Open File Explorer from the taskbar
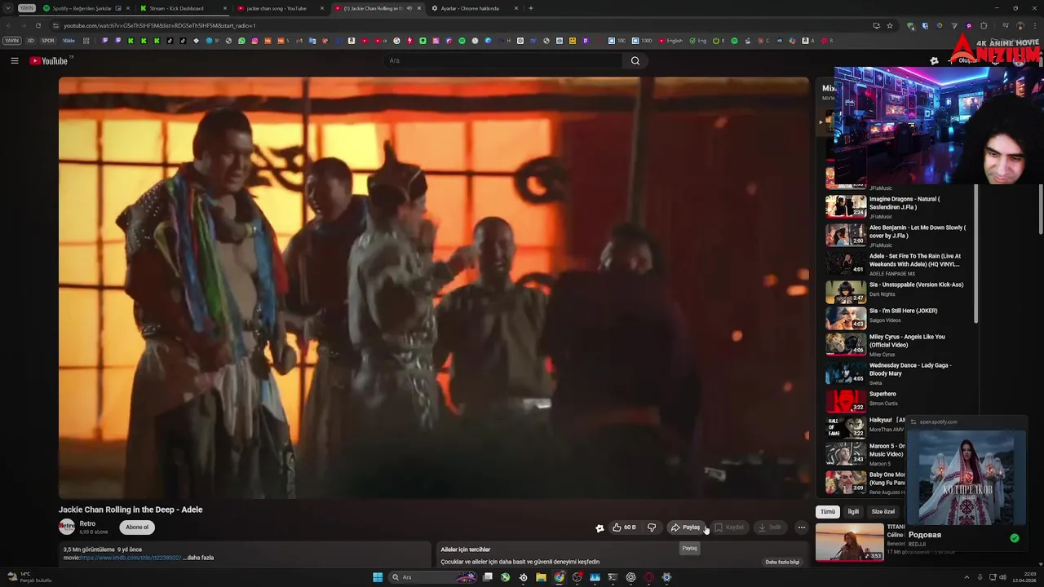This screenshot has width=1044, height=587. click(541, 577)
